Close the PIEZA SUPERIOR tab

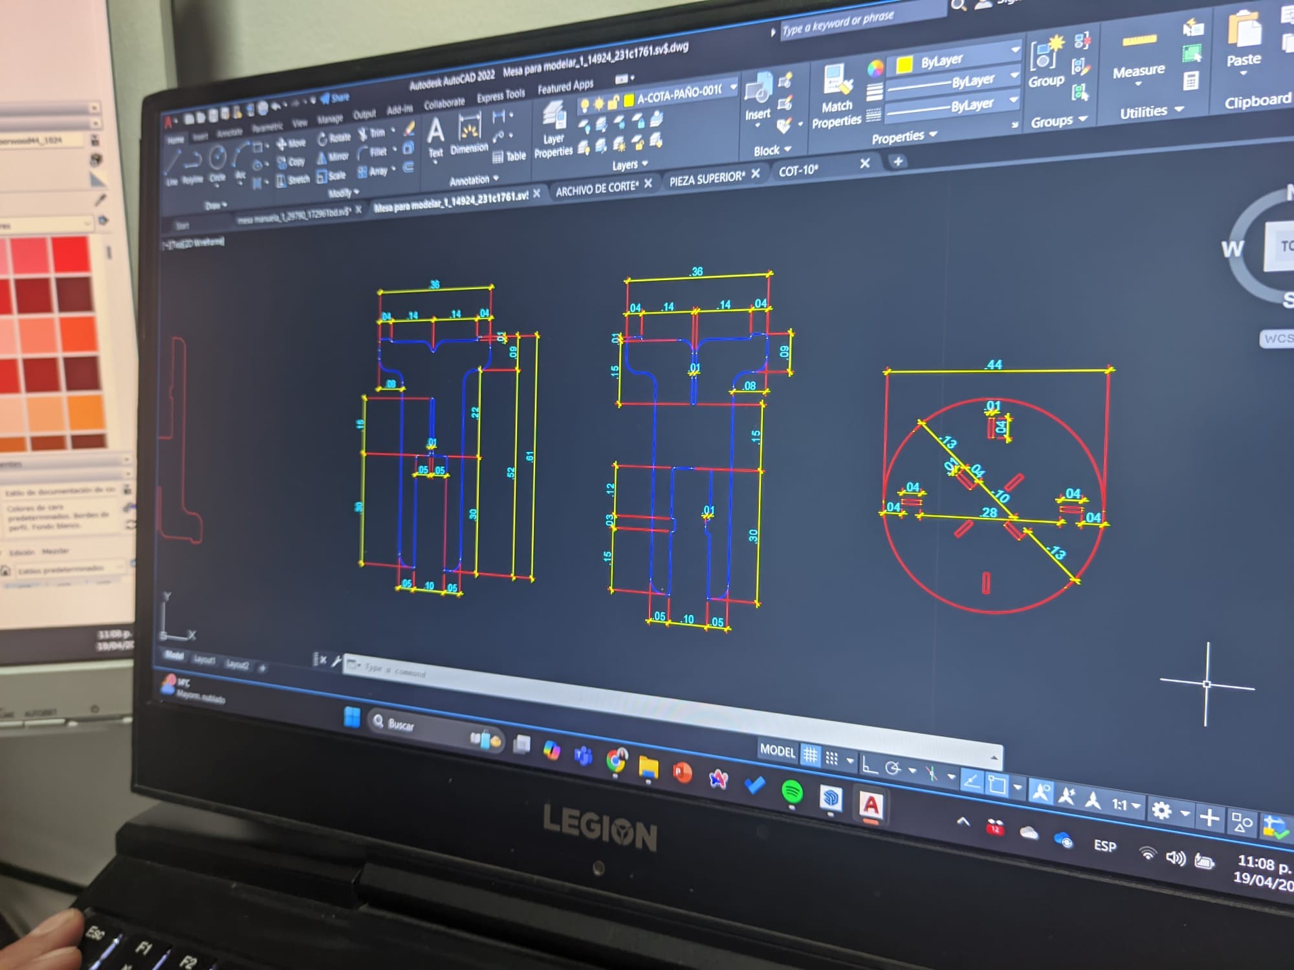click(x=755, y=173)
